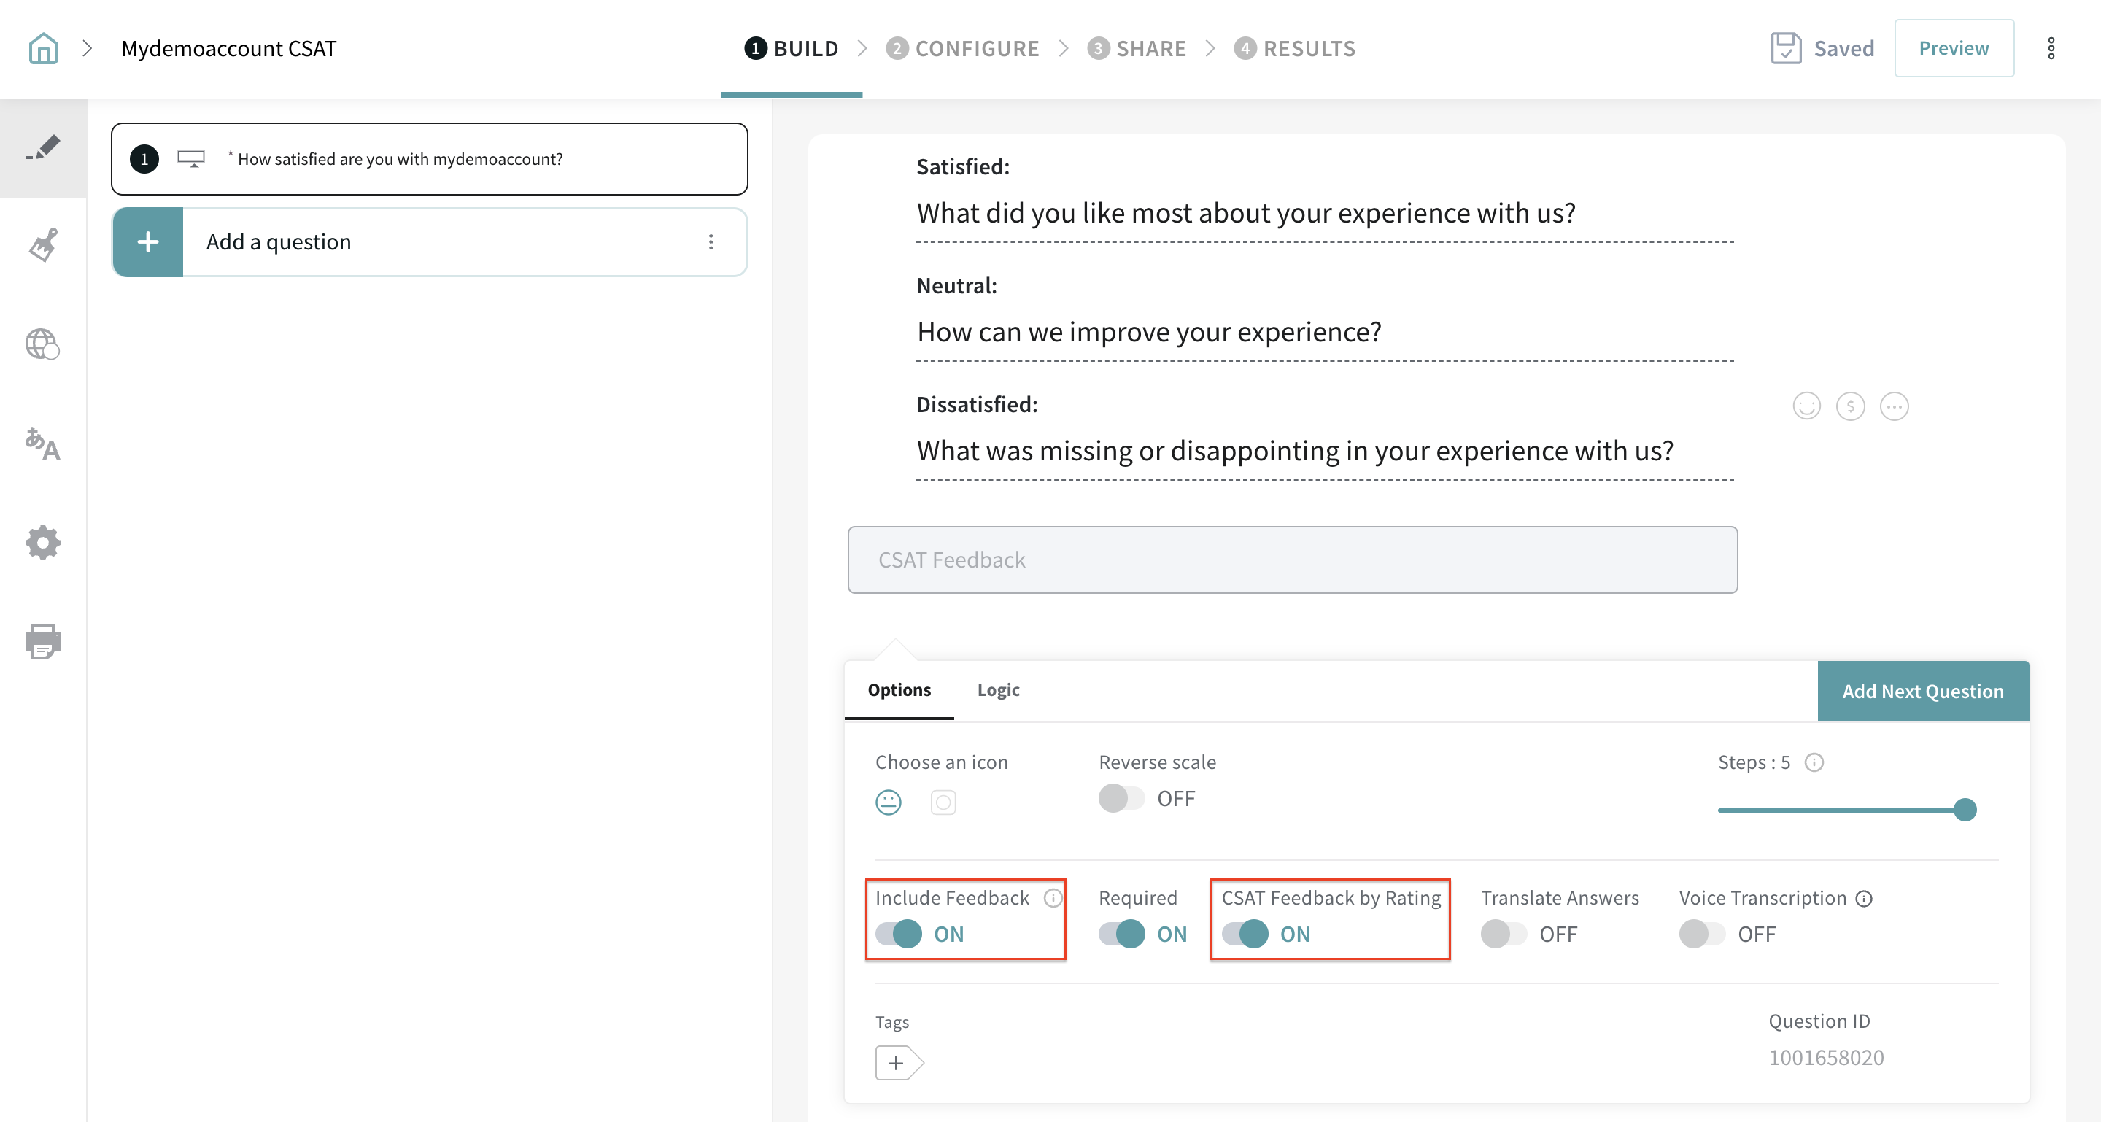Image resolution: width=2101 pixels, height=1122 pixels.
Task: Open the settings gear sidebar icon
Action: (x=43, y=542)
